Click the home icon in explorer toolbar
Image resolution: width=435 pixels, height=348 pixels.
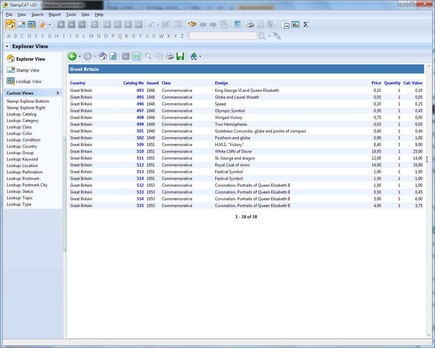pyautogui.click(x=103, y=57)
